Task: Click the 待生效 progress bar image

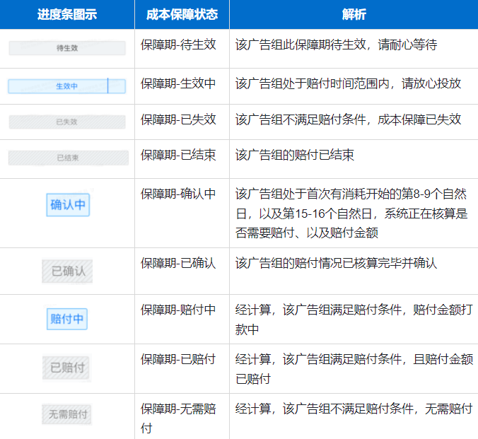Action: pos(67,48)
